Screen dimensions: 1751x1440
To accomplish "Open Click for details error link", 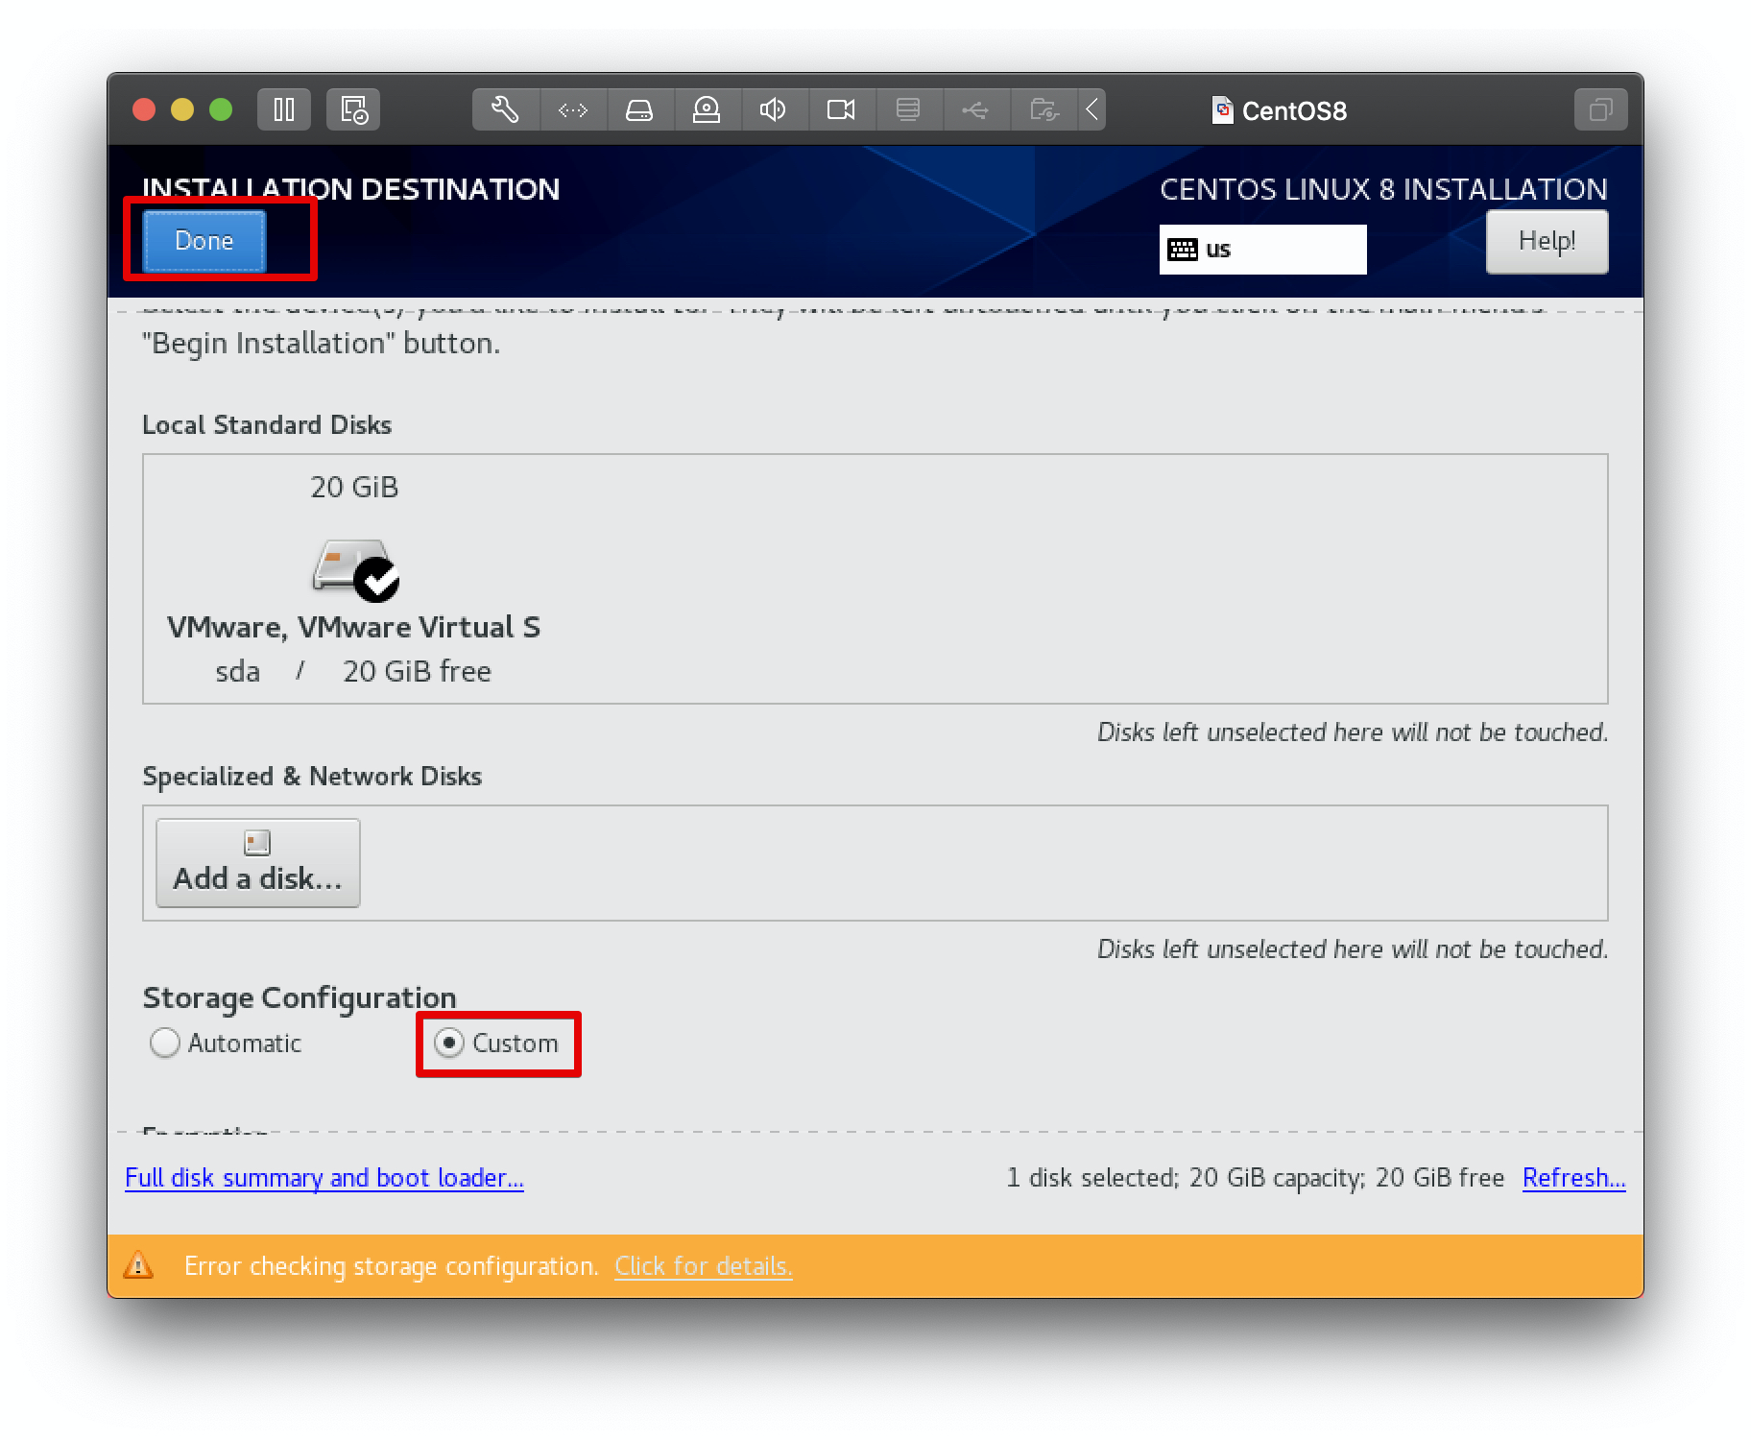I will click(704, 1266).
